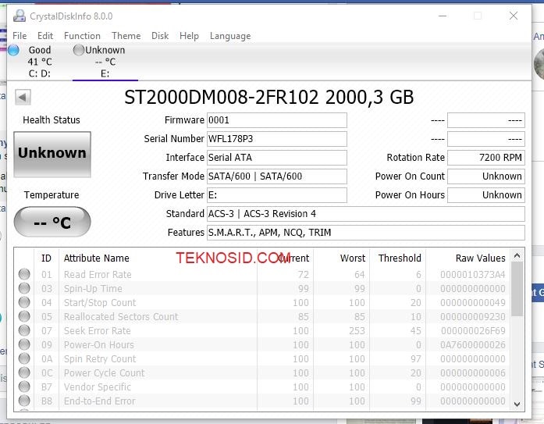The width and height of the screenshot is (544, 424).
Task: Click raw value 0000010373A4
Action: point(472,274)
